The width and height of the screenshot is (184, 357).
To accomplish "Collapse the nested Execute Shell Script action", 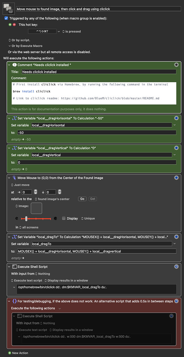I will 14,316.
